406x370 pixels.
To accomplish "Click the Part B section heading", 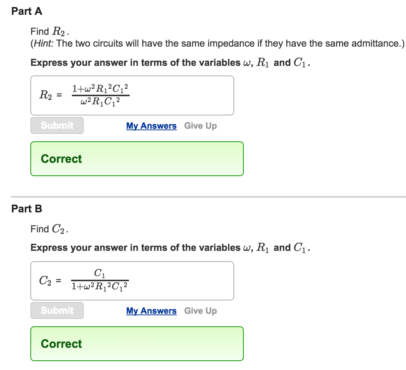I will 26,209.
